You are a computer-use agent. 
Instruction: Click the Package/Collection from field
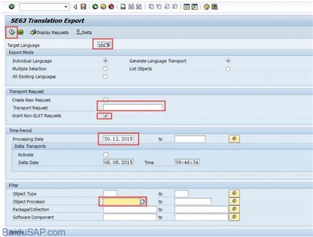point(130,209)
